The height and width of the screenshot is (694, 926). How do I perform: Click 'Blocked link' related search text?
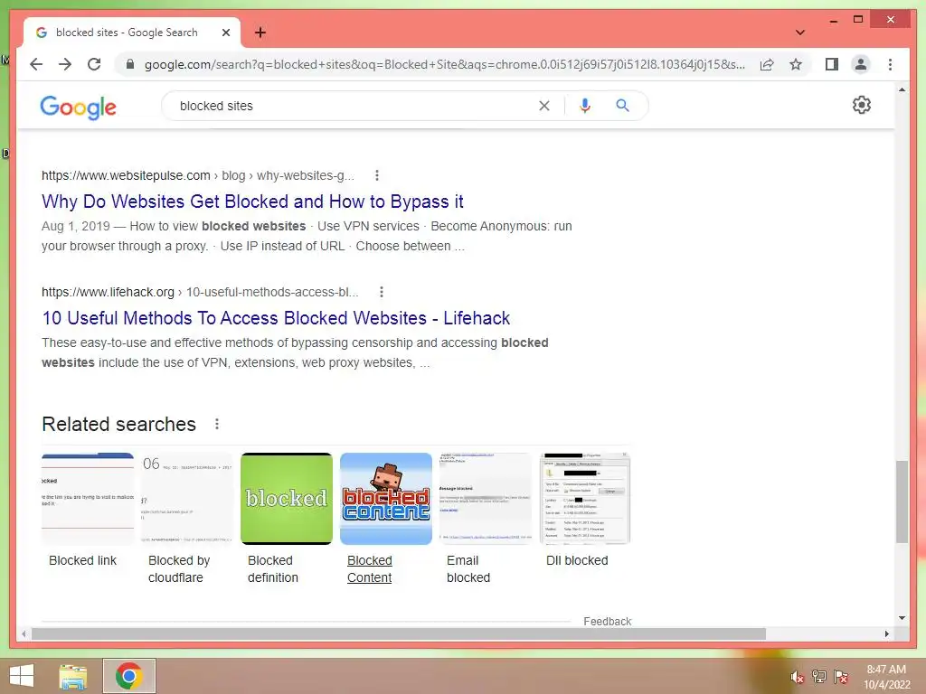tap(82, 560)
